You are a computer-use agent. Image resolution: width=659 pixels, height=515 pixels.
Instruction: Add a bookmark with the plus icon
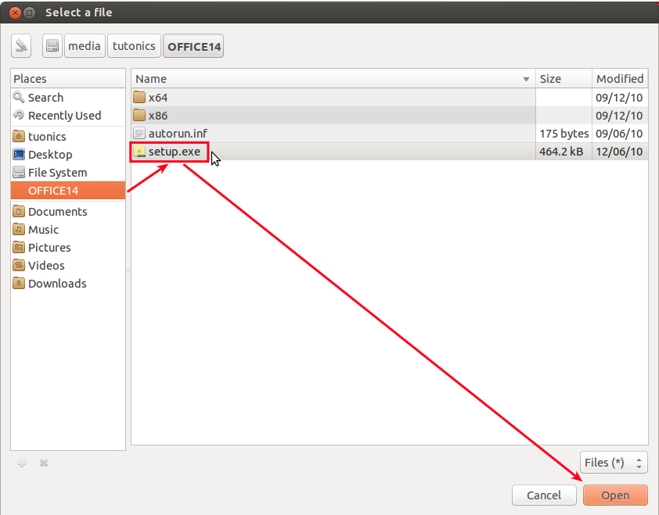22,463
